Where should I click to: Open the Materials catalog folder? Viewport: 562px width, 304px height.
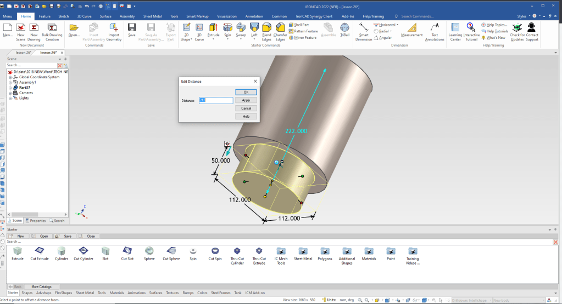coord(369,253)
